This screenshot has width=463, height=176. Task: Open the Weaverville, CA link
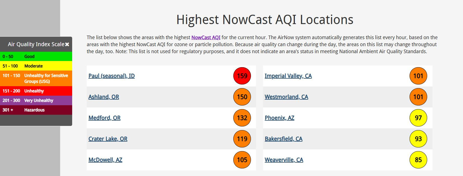pos(284,160)
